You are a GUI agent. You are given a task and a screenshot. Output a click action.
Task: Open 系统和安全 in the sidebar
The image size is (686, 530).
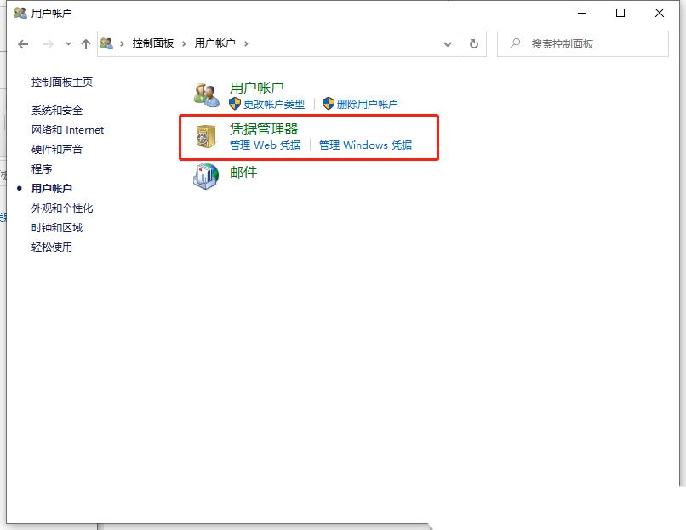point(57,111)
